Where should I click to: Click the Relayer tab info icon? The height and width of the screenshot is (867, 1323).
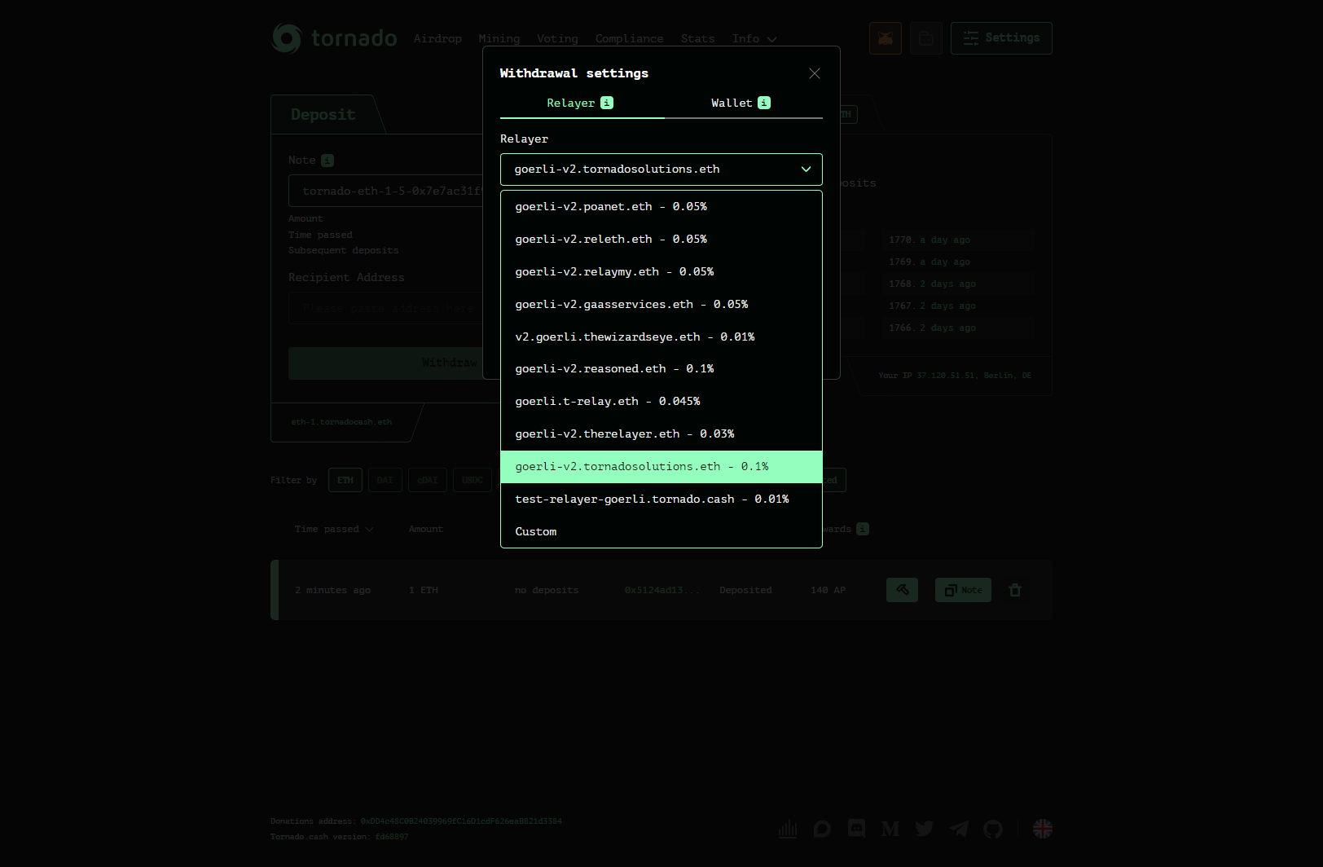[607, 103]
